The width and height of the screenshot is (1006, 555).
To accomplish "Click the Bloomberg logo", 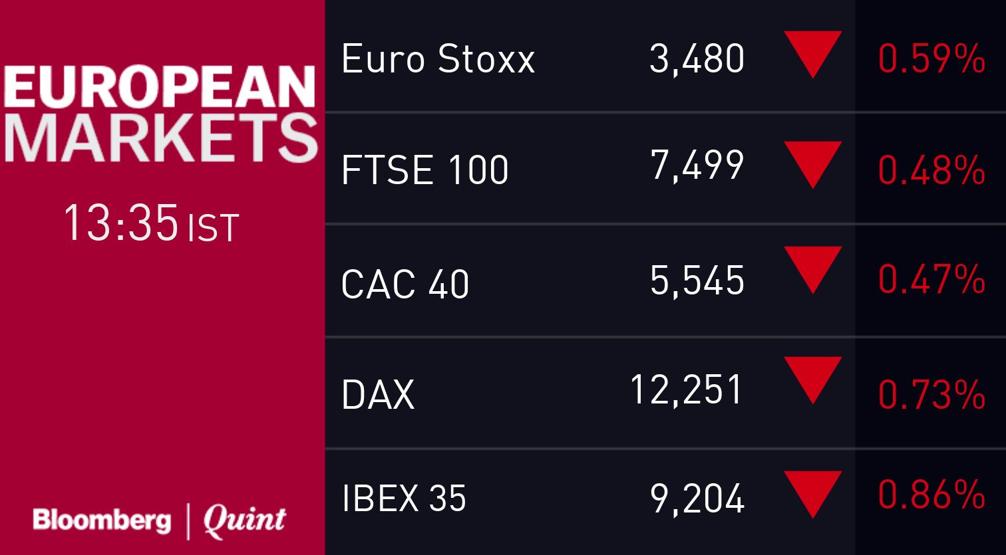I will coord(102,520).
